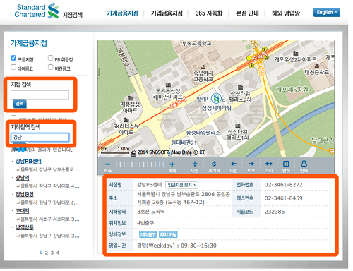Check the 대여금고 filter checkbox
Image resolution: width=353 pixels, height=271 pixels.
tap(13, 67)
